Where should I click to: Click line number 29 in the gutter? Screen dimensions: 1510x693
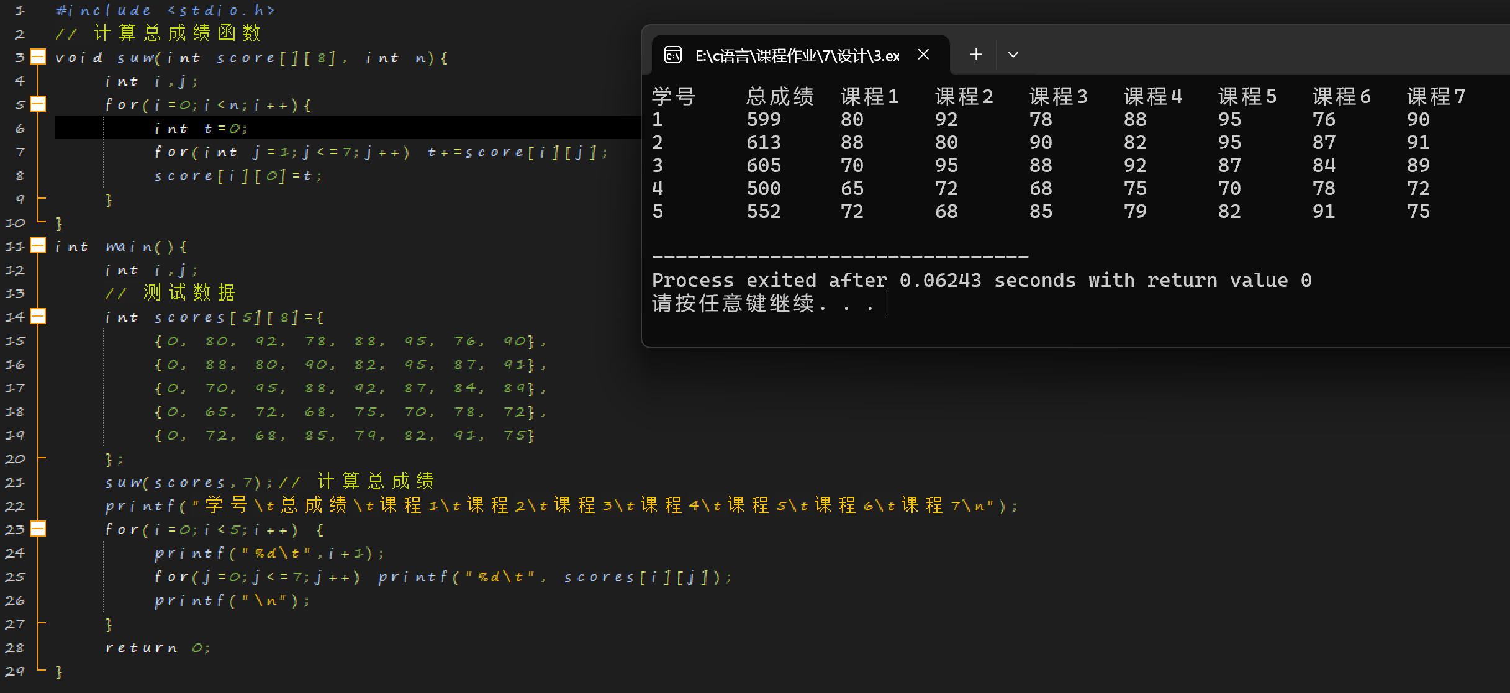coord(15,671)
